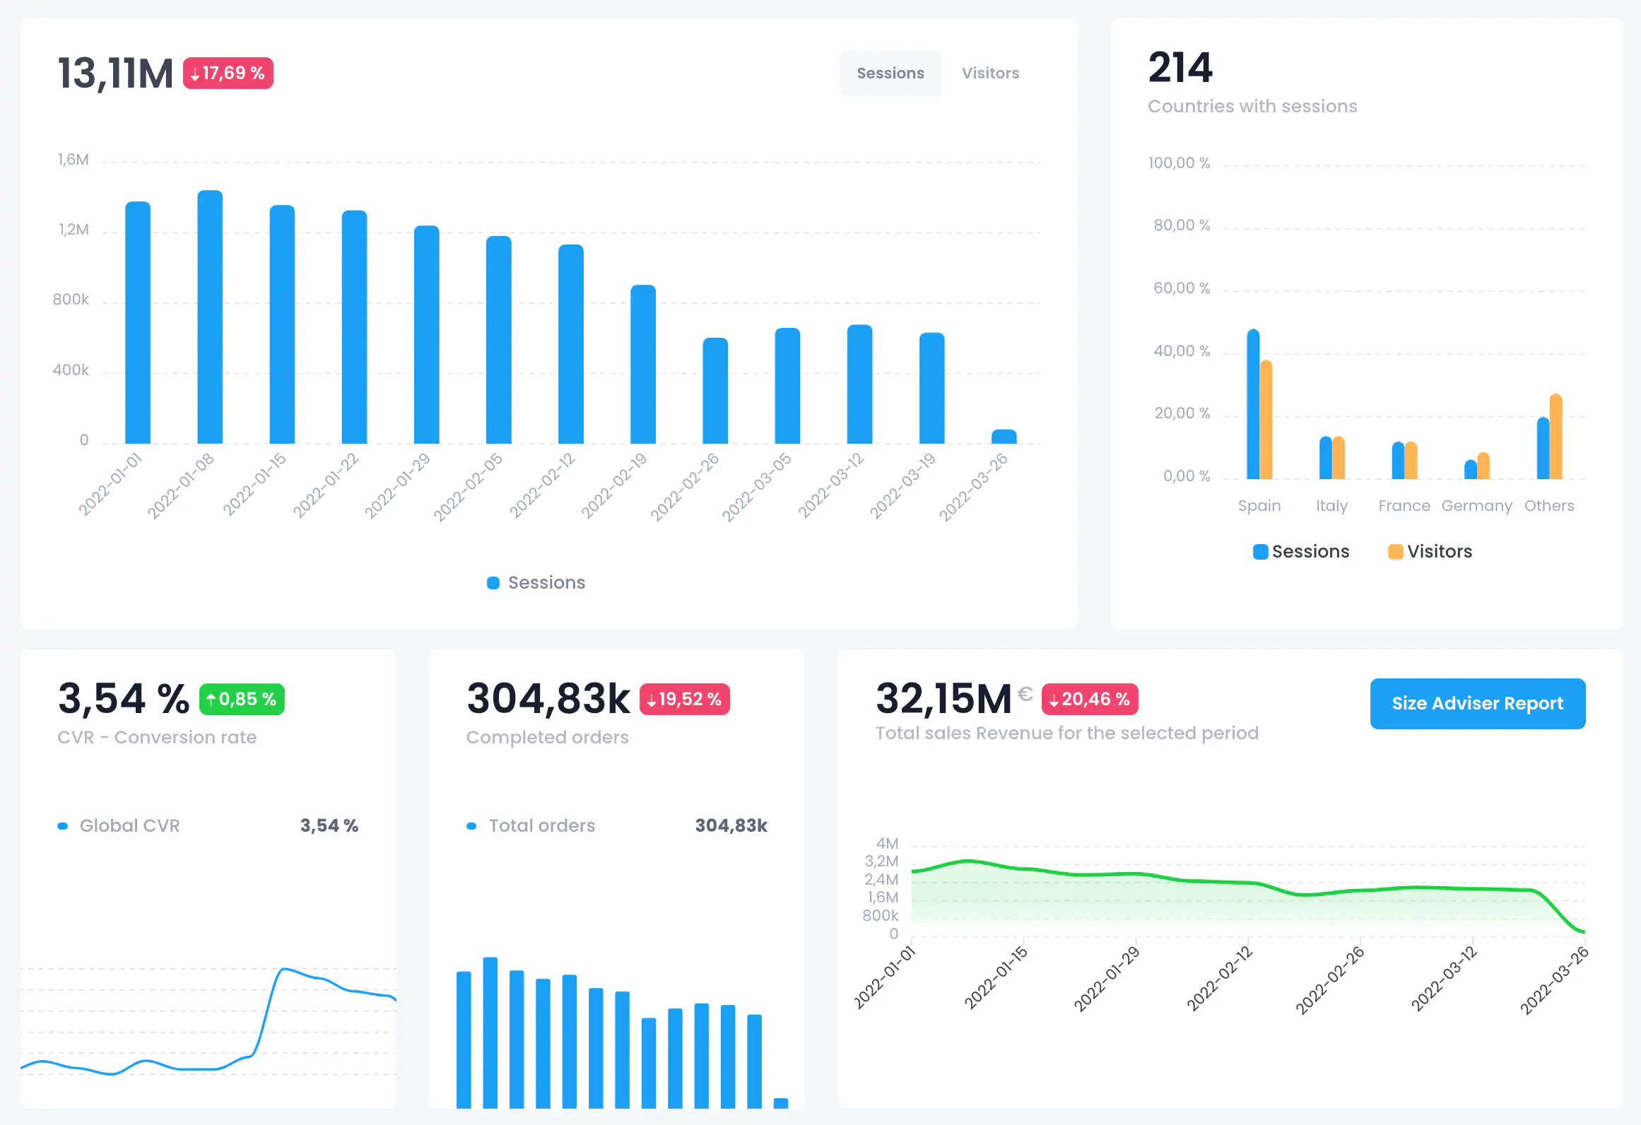
Task: Click the smallest sessions bar for 2022-03-26
Action: pyautogui.click(x=1004, y=437)
